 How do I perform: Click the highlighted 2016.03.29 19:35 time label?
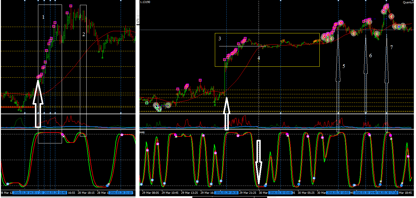[226, 193]
